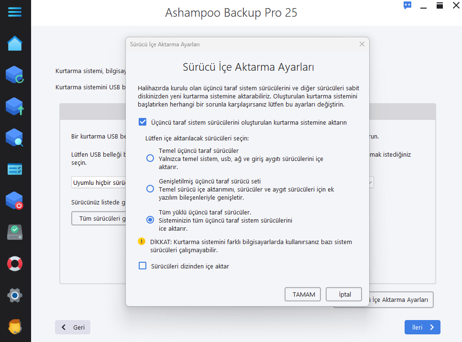Continue with the İleri button
The image size is (462, 342).
[422, 327]
